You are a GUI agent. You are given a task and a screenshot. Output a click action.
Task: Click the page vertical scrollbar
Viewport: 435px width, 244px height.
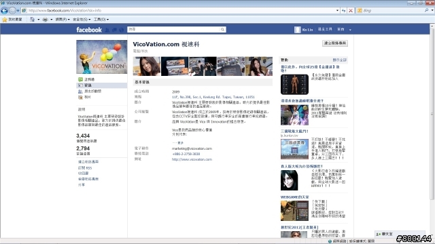pyautogui.click(x=432, y=113)
